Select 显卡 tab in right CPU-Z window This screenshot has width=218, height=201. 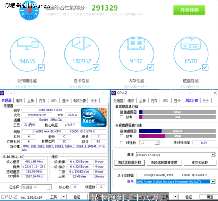click(x=177, y=101)
